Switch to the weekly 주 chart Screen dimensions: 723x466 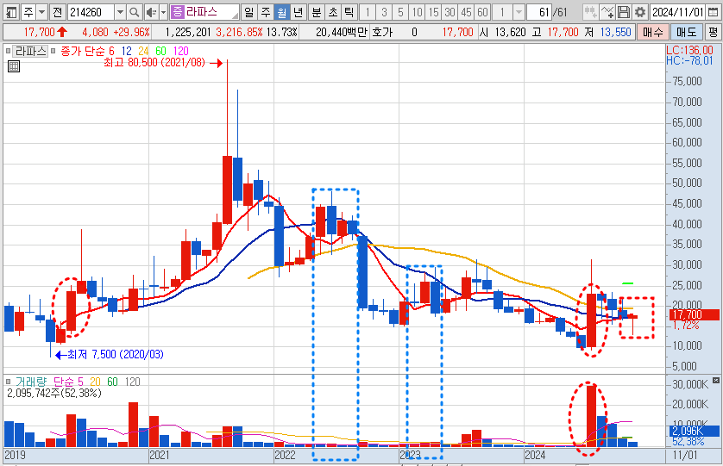266,12
